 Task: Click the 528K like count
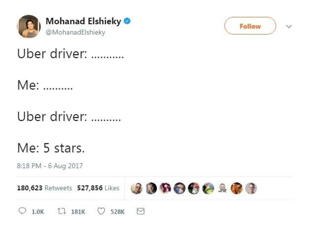tap(117, 212)
